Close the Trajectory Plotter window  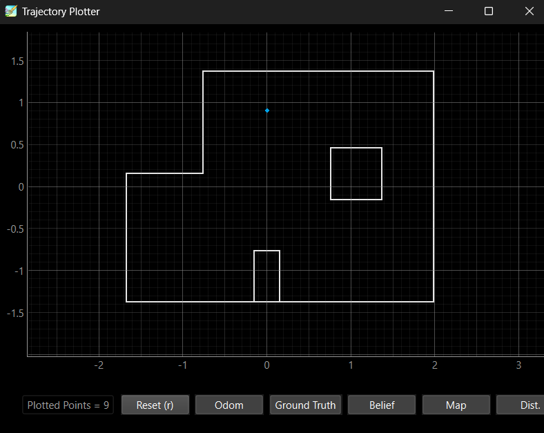click(529, 11)
